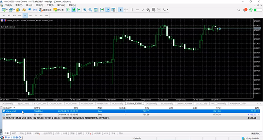
Task: Toggle the chart shift button
Action: (x=107, y=10)
